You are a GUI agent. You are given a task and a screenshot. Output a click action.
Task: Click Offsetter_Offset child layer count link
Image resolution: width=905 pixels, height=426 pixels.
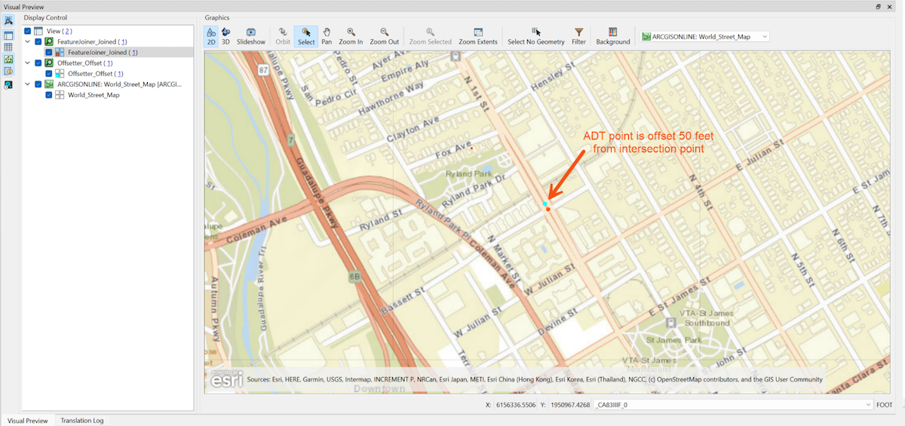118,74
